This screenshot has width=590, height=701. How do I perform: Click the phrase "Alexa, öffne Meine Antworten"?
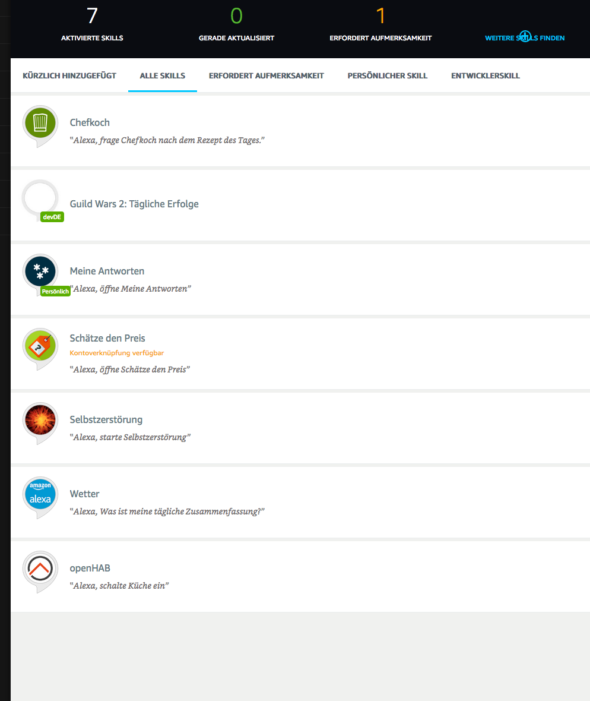click(131, 289)
